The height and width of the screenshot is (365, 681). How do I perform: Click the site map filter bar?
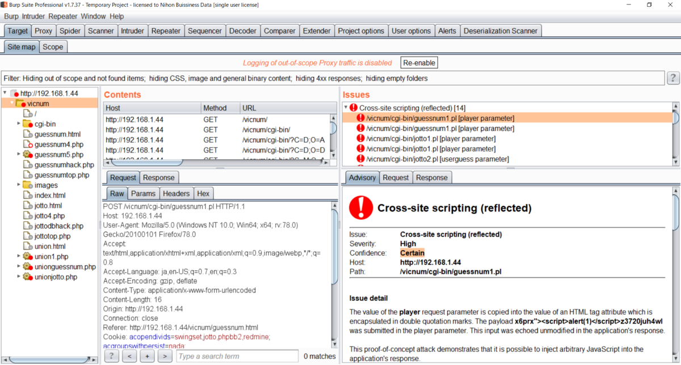[333, 78]
